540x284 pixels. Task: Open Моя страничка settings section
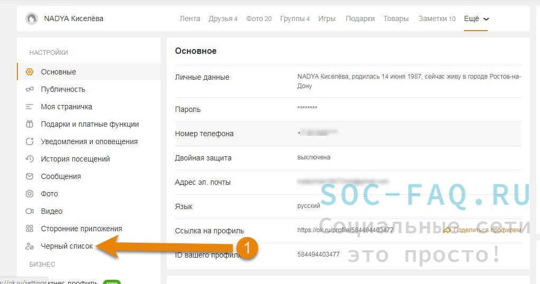click(89, 107)
